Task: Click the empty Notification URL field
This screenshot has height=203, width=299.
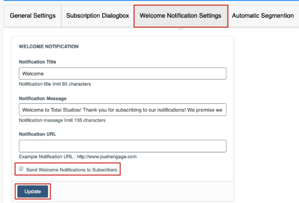Action: pos(122,146)
